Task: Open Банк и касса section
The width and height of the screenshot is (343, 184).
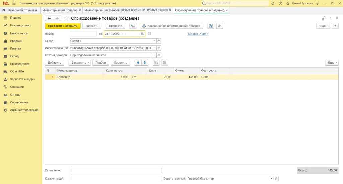Action: pos(21,33)
